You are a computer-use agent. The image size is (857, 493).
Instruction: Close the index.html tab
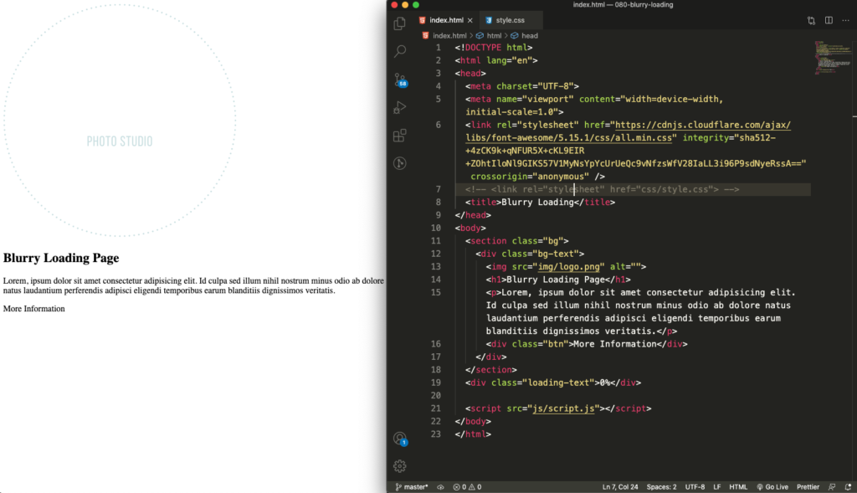tap(470, 20)
